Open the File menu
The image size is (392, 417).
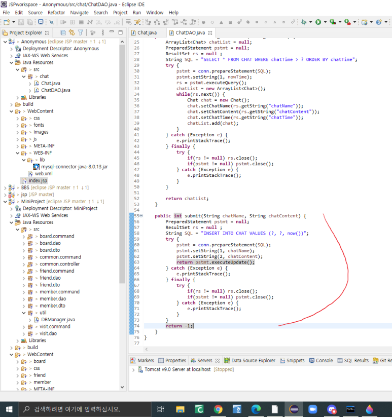[6, 13]
